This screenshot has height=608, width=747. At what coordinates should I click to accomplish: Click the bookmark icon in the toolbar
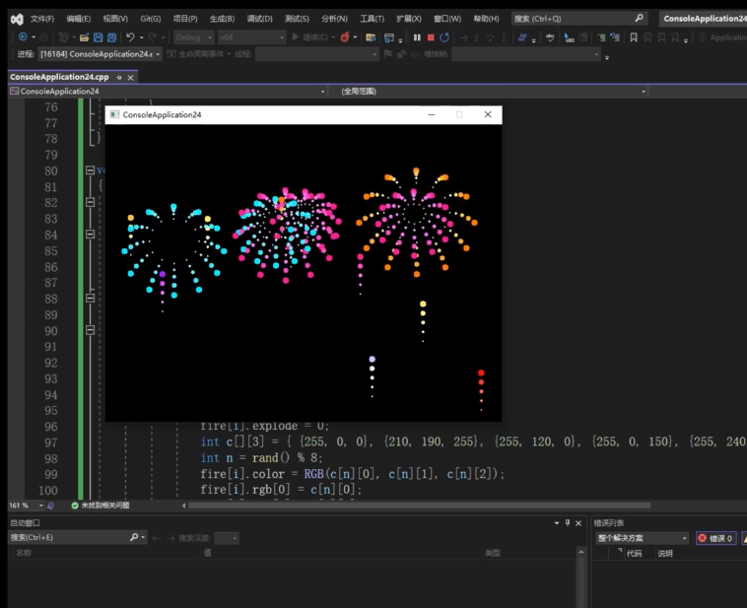[x=634, y=37]
